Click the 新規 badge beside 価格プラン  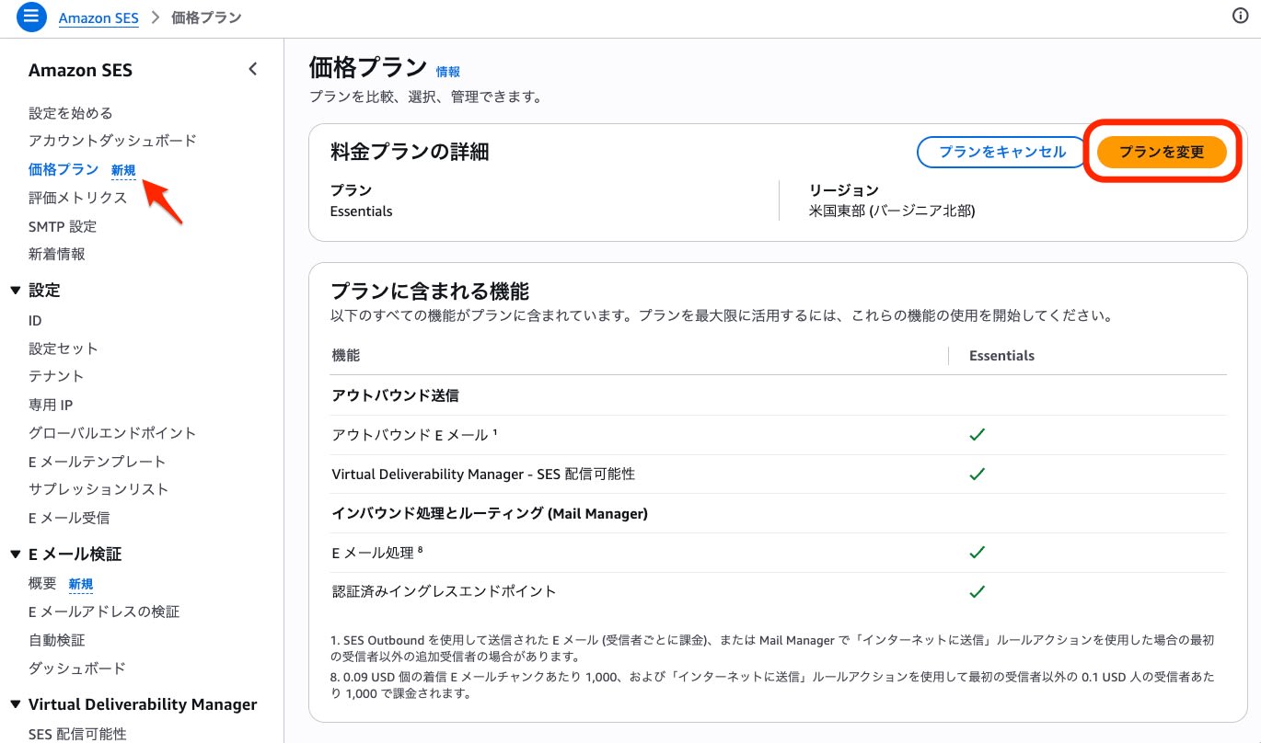point(123,170)
